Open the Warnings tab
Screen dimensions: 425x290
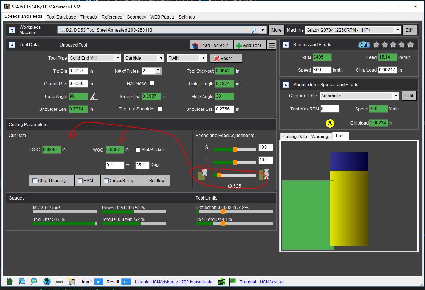(321, 136)
